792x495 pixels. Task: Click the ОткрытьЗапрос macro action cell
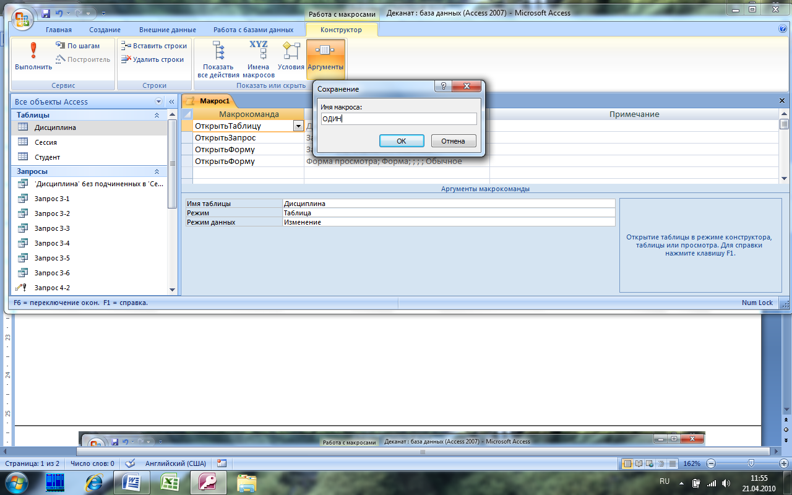tap(248, 138)
